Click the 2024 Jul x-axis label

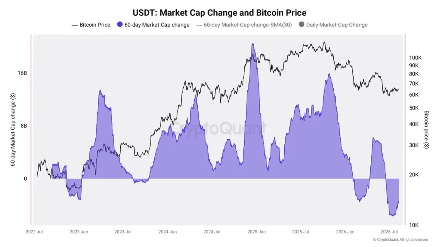[212, 232]
